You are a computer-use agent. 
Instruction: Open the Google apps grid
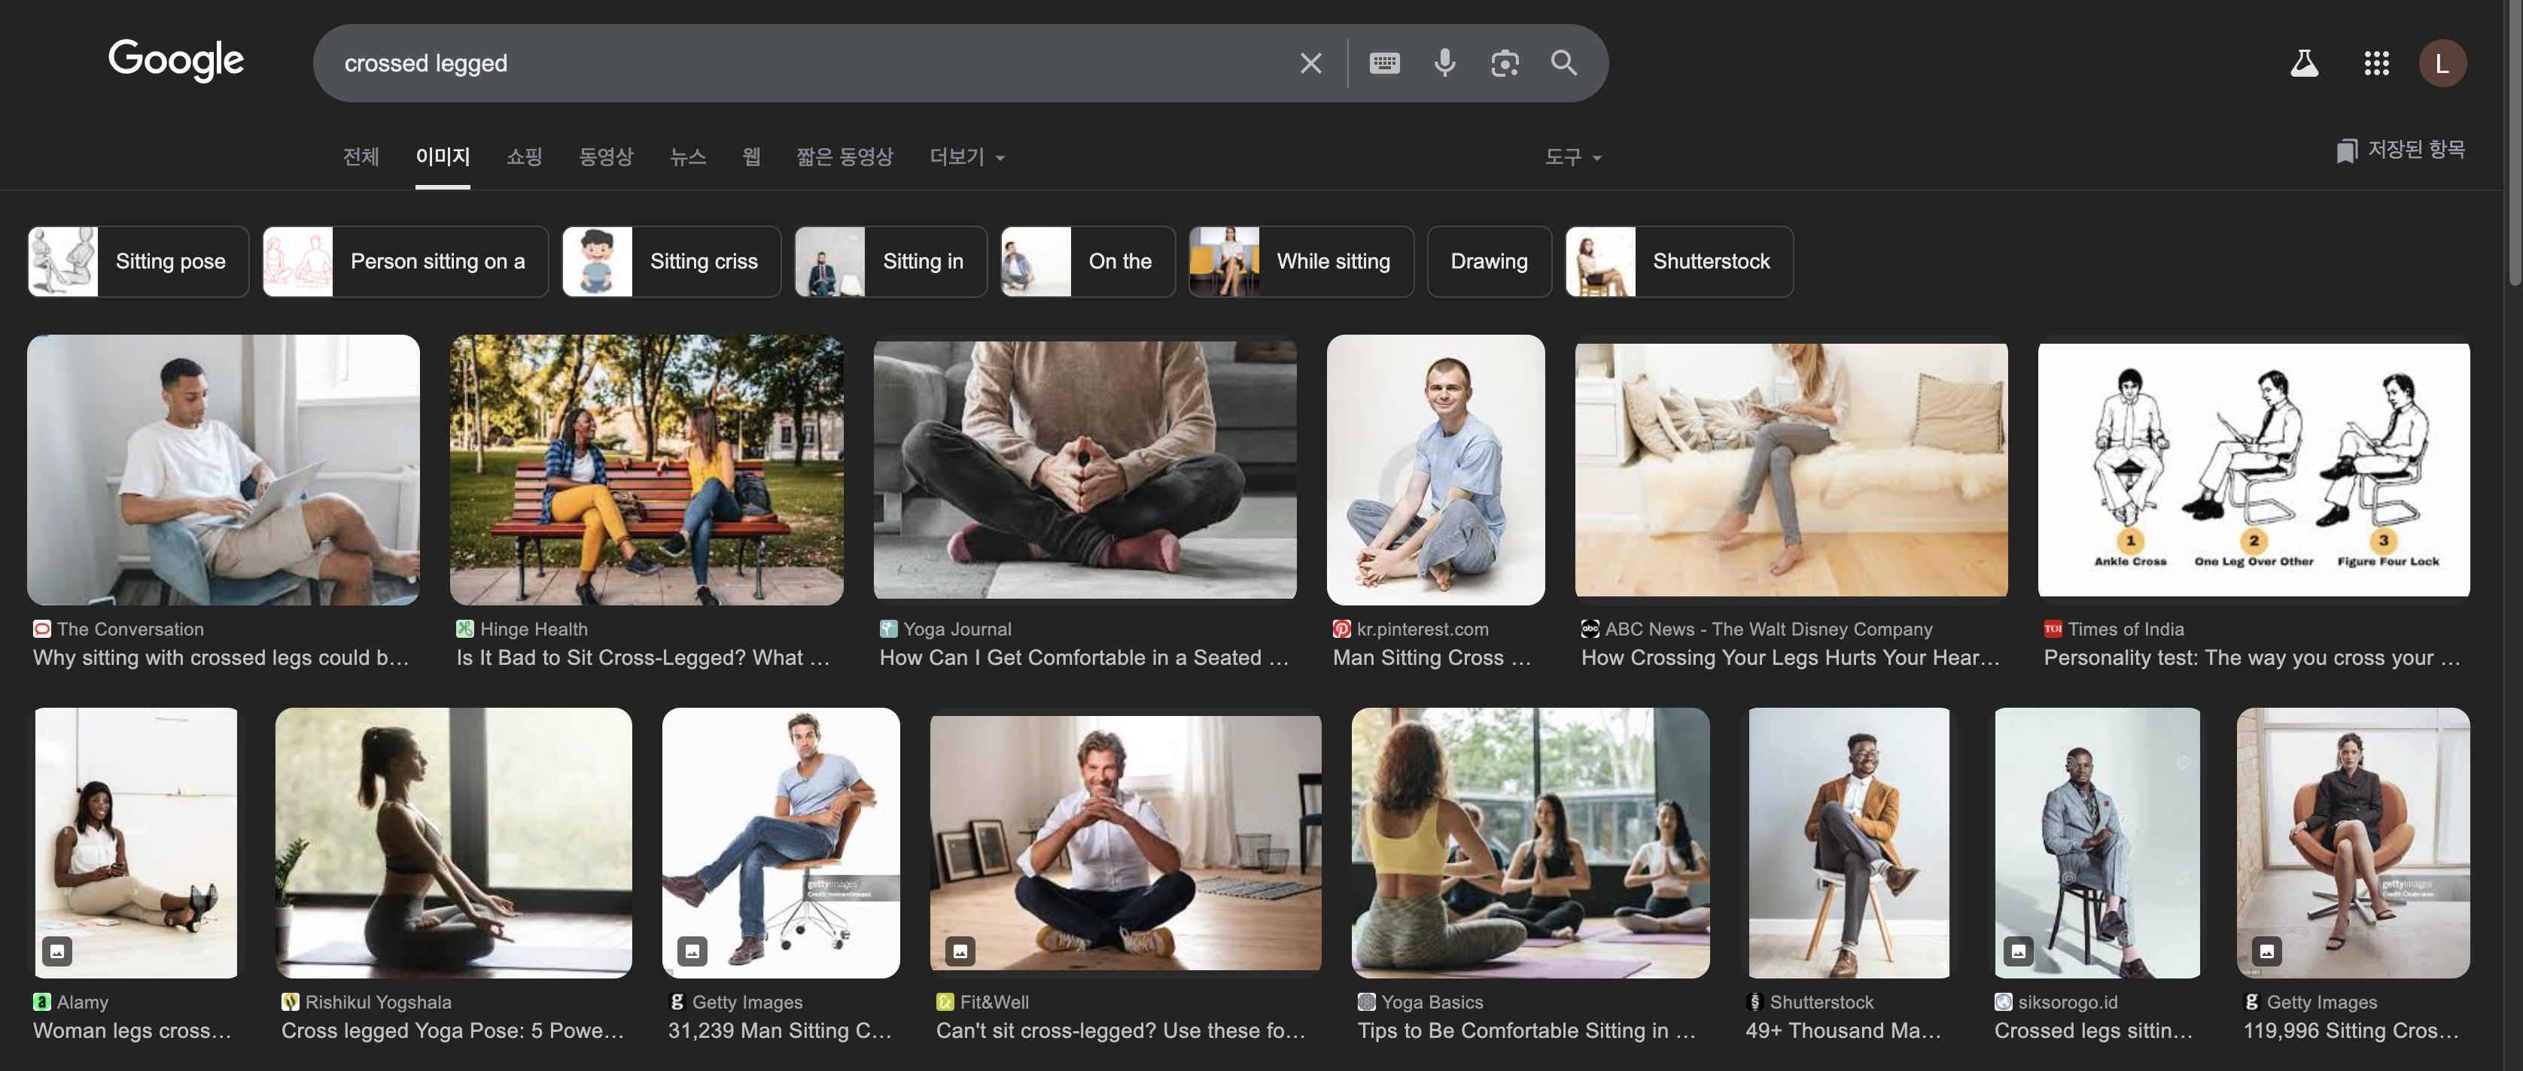[2376, 64]
